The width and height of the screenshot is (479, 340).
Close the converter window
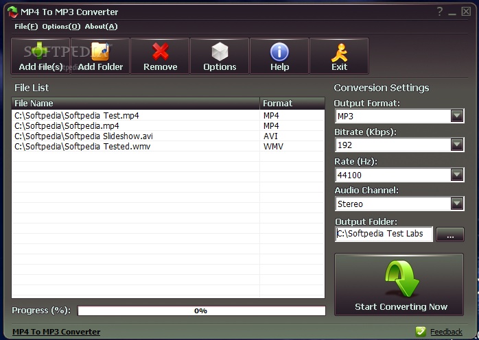point(466,12)
